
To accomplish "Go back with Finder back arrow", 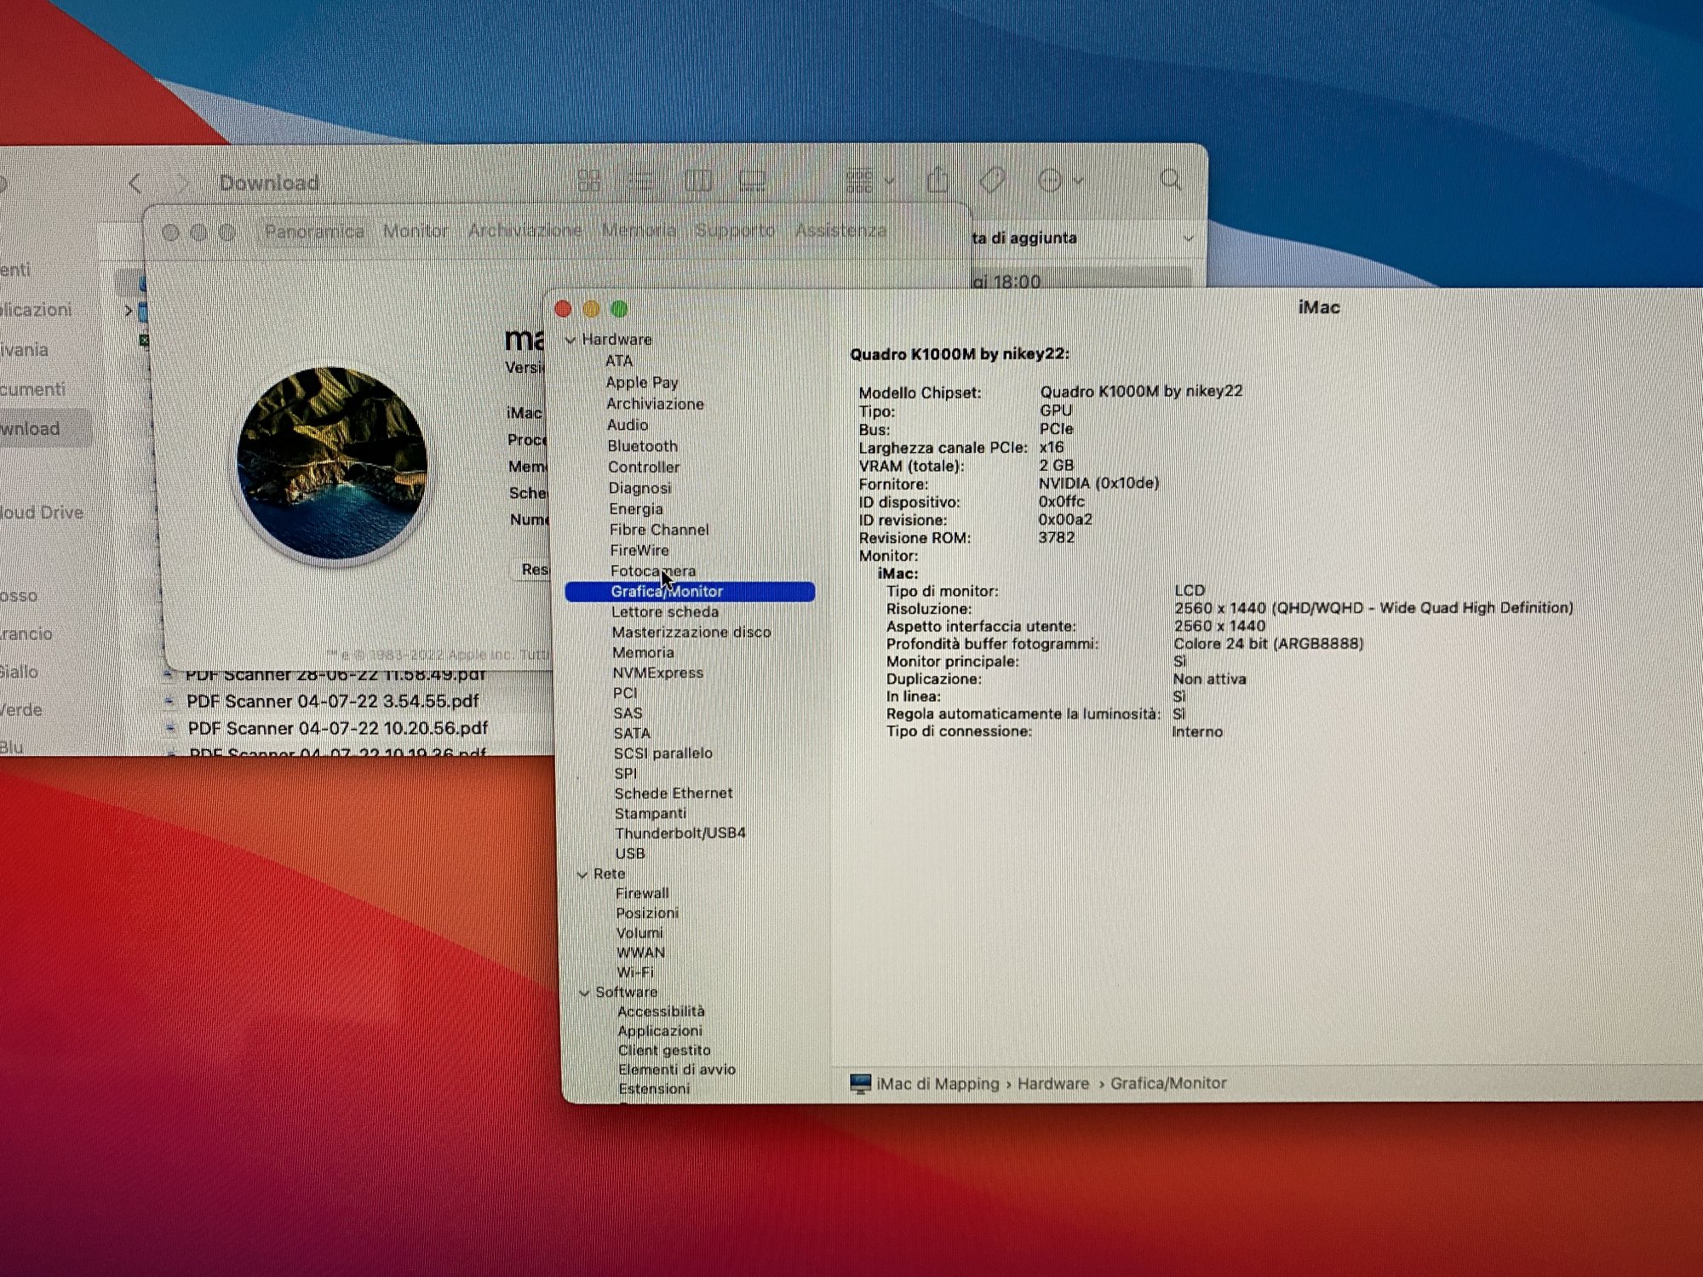I will pos(135,182).
